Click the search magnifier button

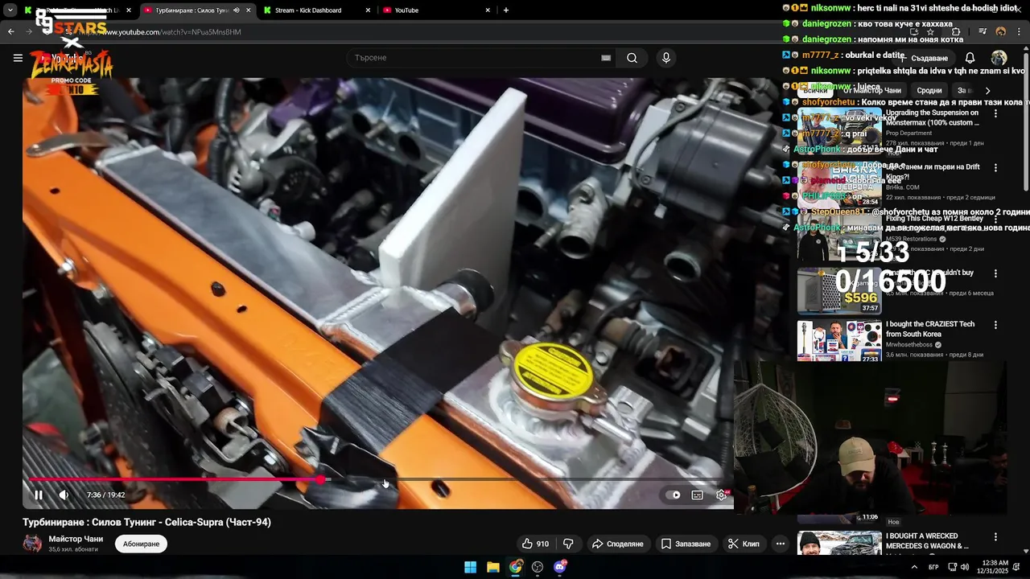632,58
